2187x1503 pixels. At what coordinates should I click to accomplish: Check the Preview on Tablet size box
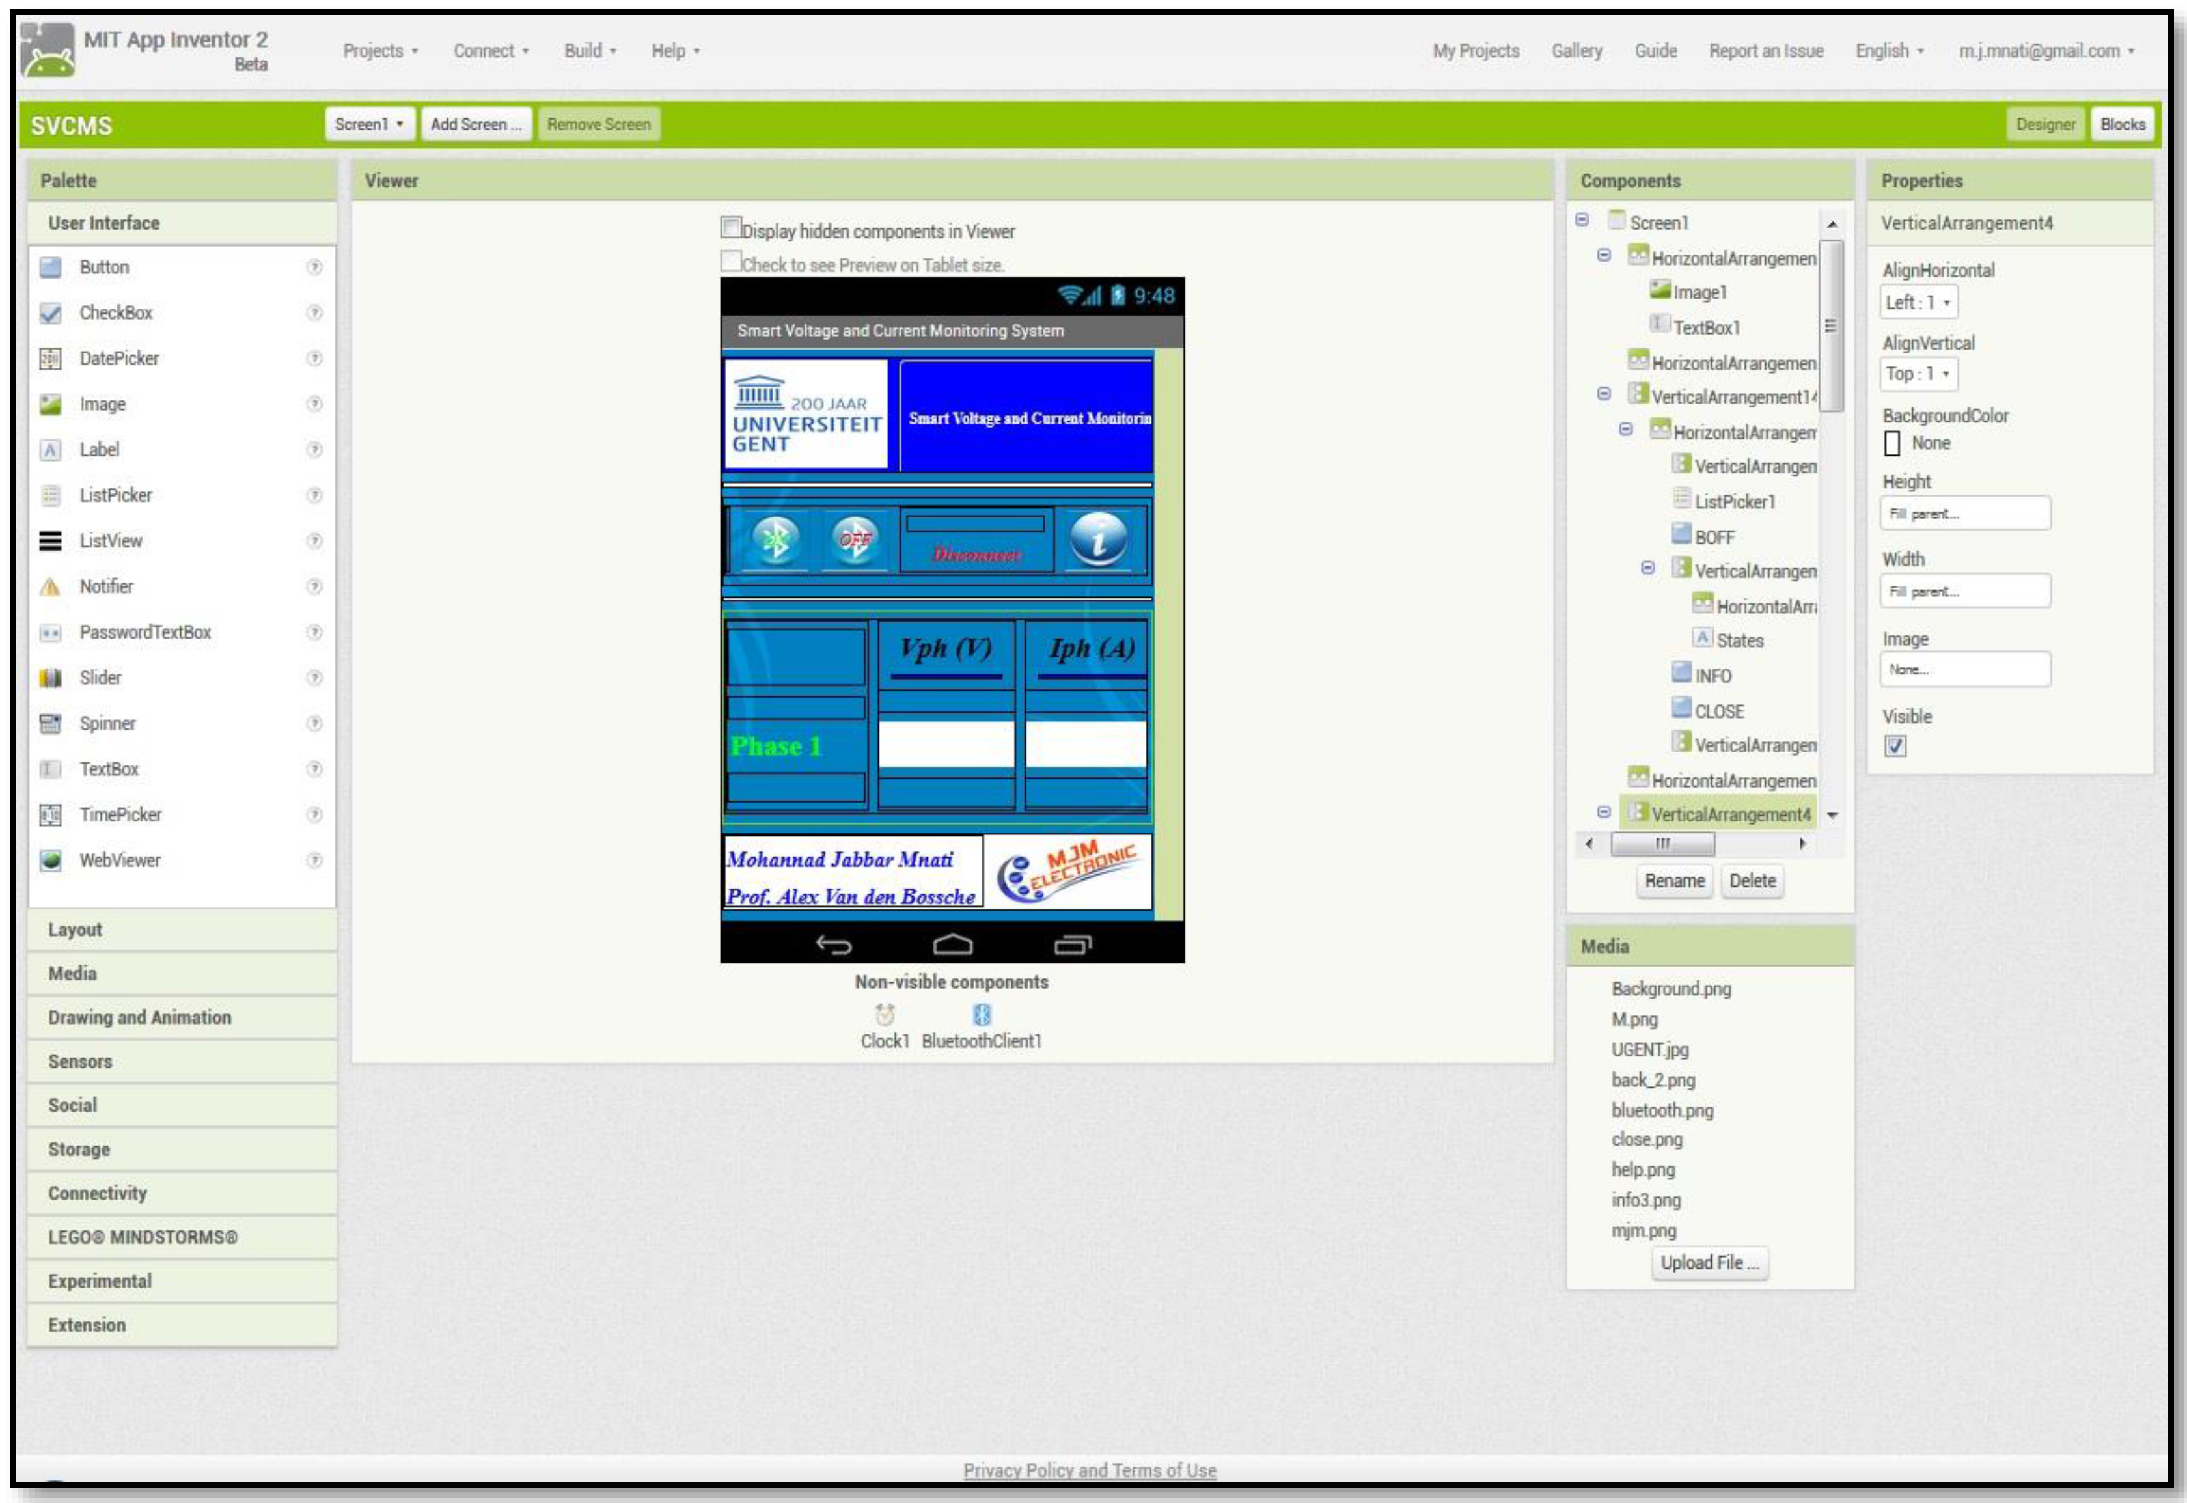730,262
